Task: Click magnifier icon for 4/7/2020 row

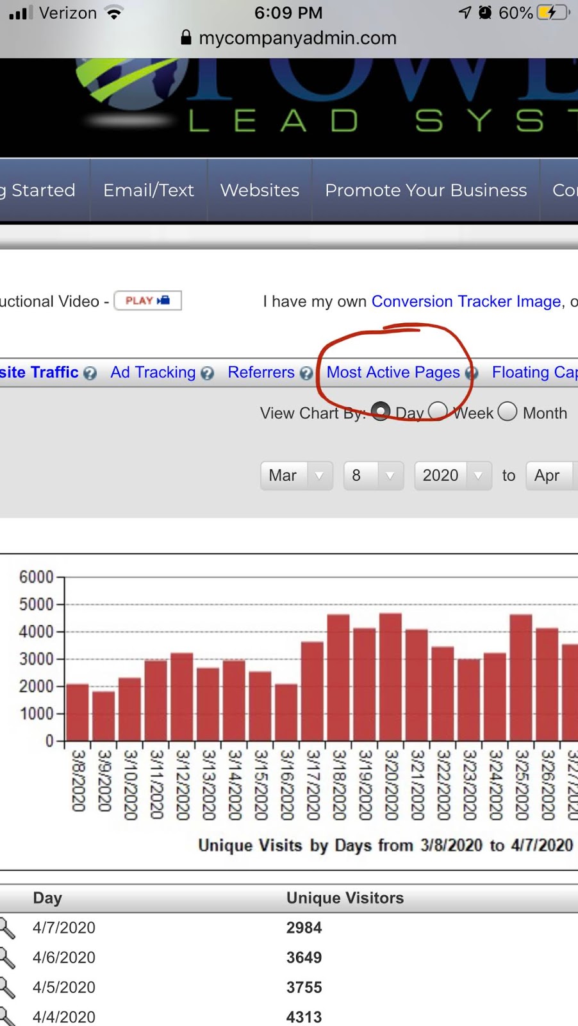Action: click(x=7, y=928)
